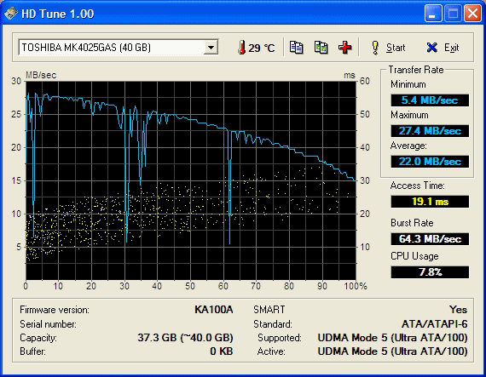Click the blue X Exit icon
The width and height of the screenshot is (486, 377).
tap(431, 48)
